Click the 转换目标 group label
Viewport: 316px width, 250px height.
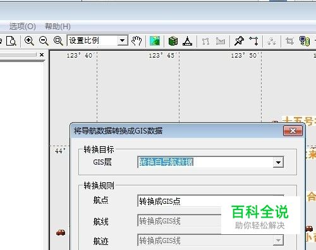tap(99, 149)
